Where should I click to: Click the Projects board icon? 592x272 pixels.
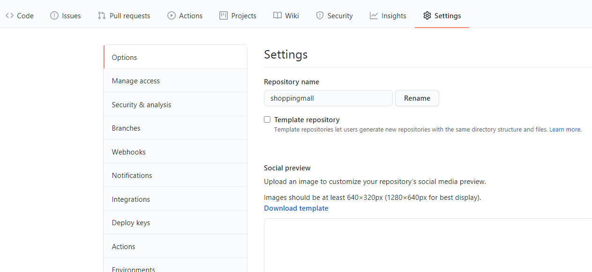coord(224,16)
